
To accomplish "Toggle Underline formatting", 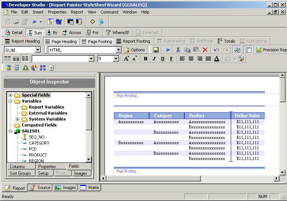I will click(x=163, y=59).
